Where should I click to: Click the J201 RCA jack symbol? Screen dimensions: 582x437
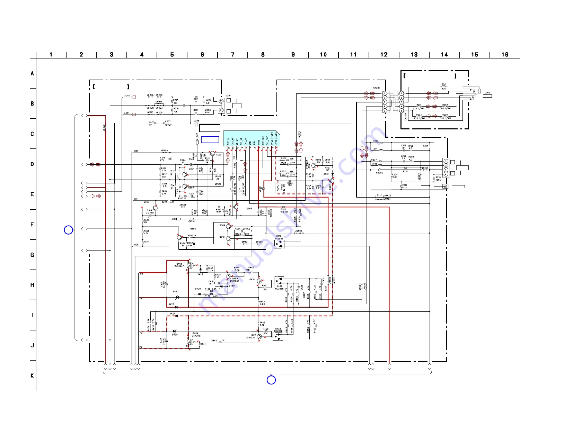[x=221, y=106]
